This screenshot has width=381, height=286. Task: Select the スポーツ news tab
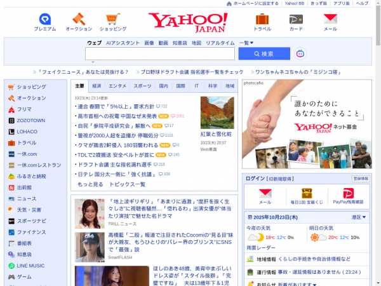pyautogui.click(x=142, y=86)
